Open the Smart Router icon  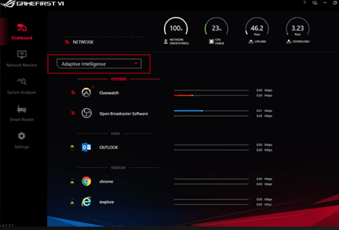click(x=22, y=109)
